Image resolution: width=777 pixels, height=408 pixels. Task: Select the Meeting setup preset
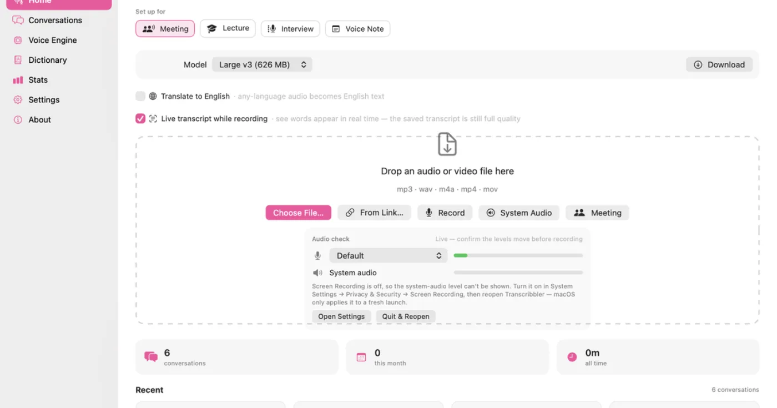[165, 29]
